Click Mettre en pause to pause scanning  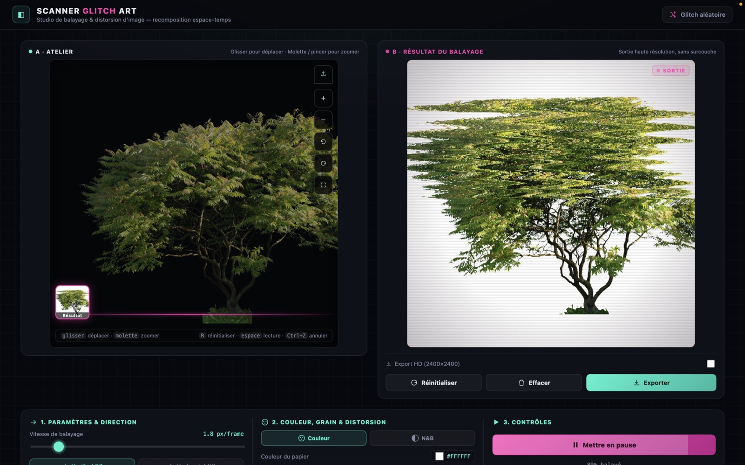pyautogui.click(x=604, y=445)
